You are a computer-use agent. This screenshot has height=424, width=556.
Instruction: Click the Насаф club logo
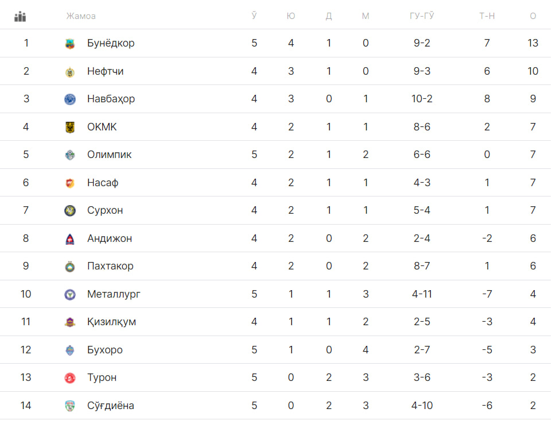tap(69, 183)
